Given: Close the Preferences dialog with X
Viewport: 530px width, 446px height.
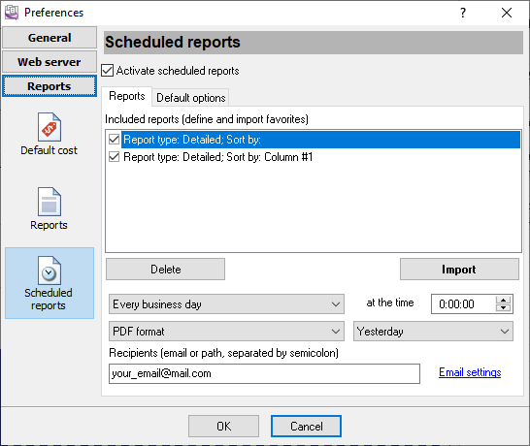Looking at the screenshot, I should pos(507,13).
